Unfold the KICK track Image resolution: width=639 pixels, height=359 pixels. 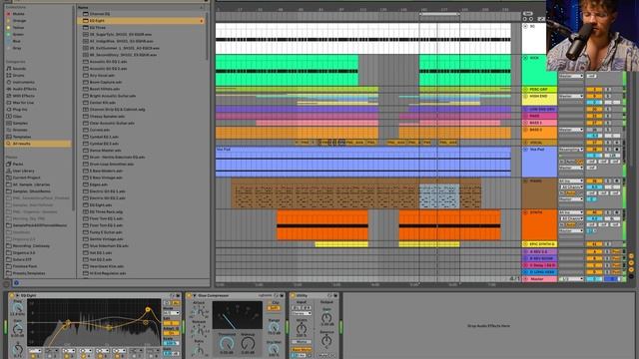click(526, 58)
